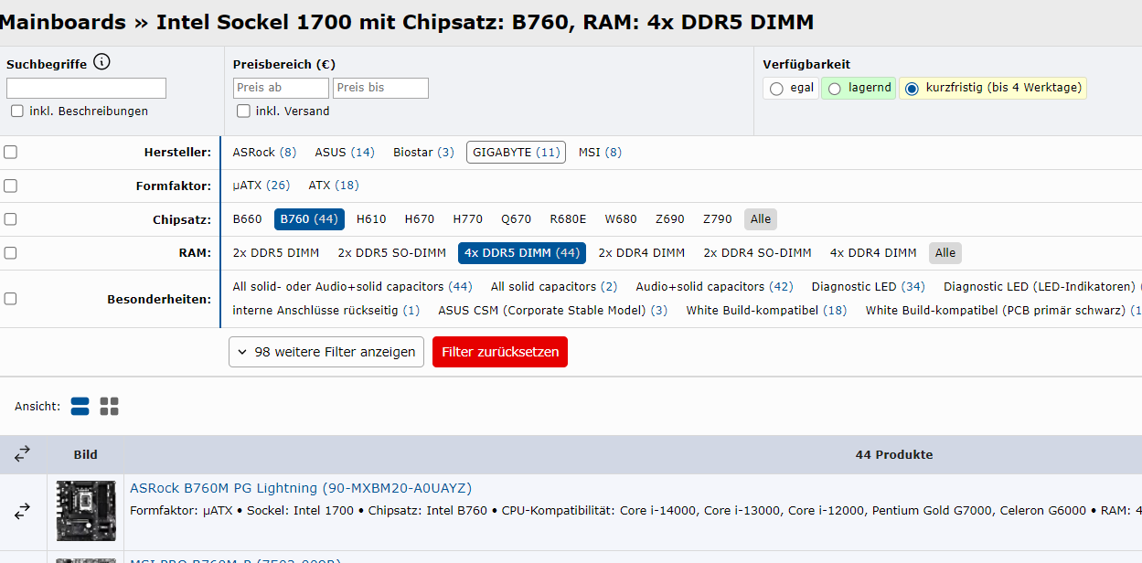This screenshot has width=1142, height=563.
Task: Select chipset H610
Action: click(x=371, y=219)
